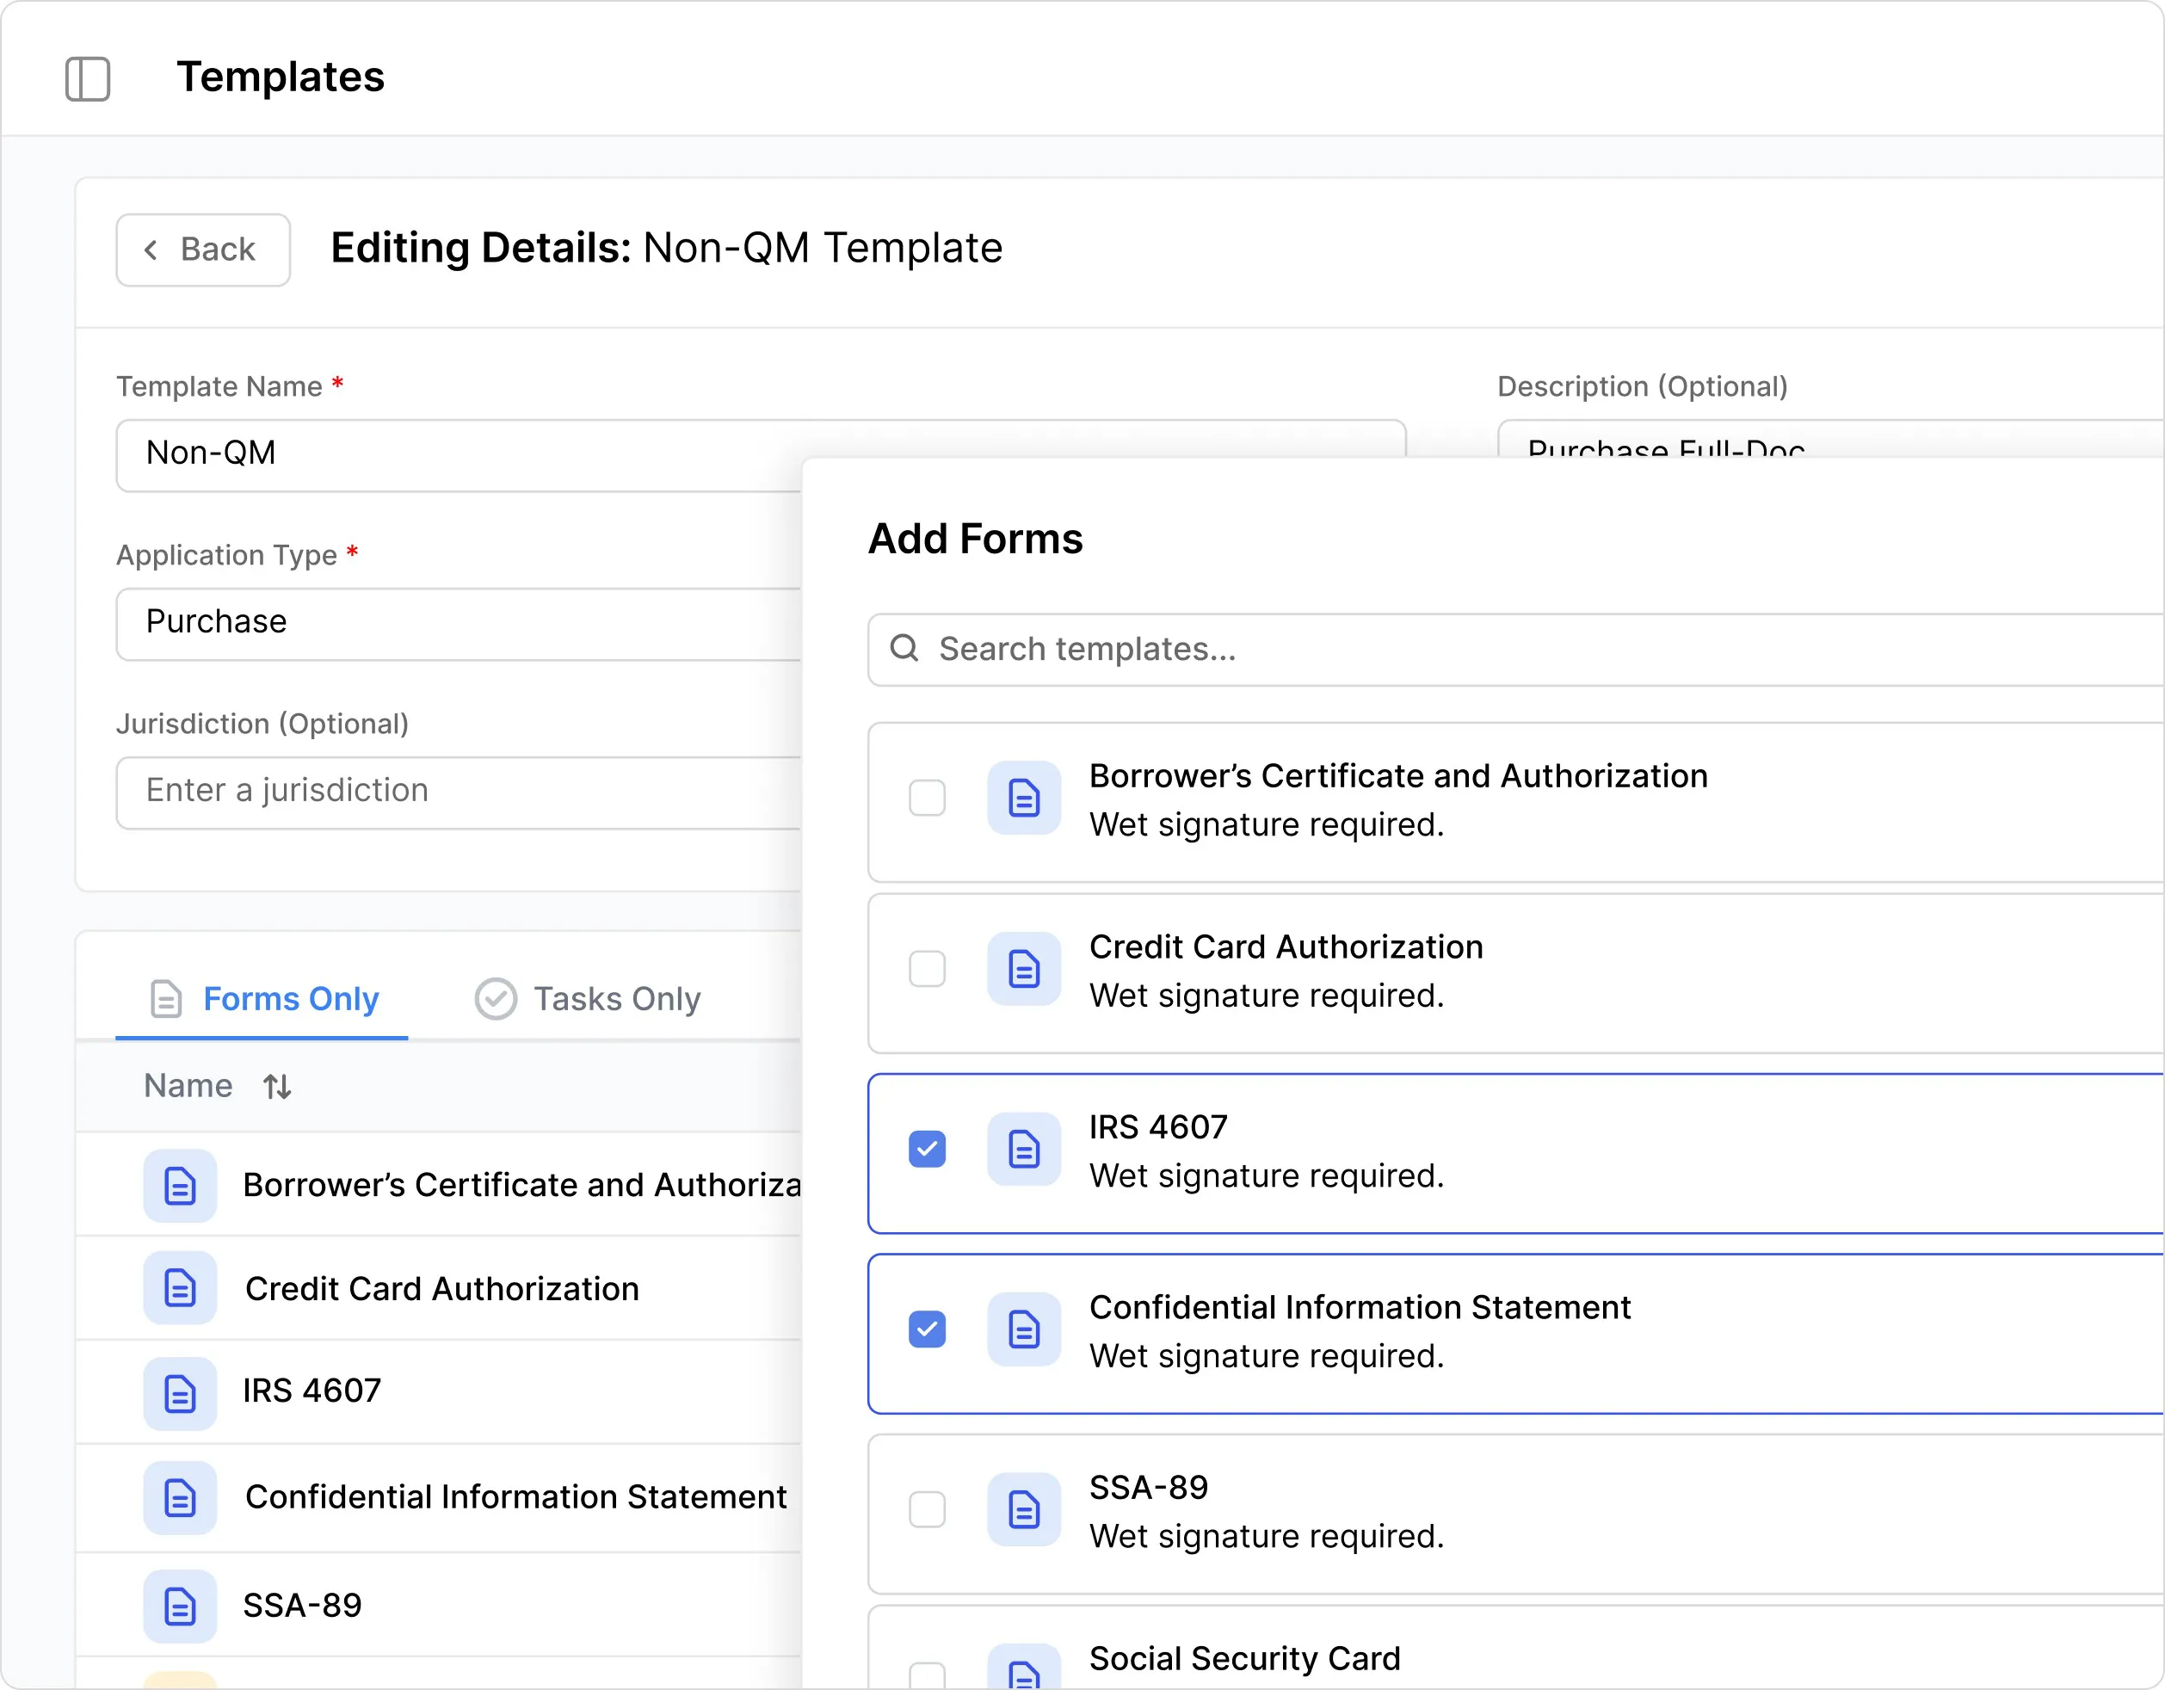Click the search magnifier icon in Add Forms
2165x1690 pixels.
(906, 649)
